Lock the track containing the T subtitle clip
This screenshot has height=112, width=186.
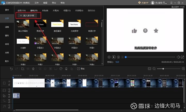pos(9,97)
